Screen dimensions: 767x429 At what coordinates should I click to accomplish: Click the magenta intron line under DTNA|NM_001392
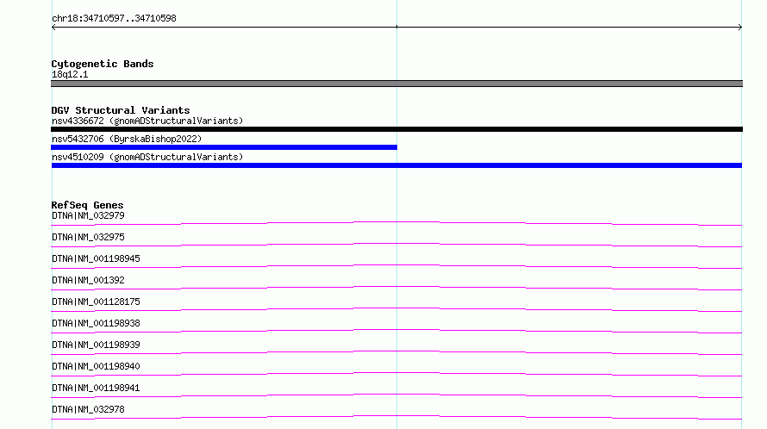(x=396, y=288)
